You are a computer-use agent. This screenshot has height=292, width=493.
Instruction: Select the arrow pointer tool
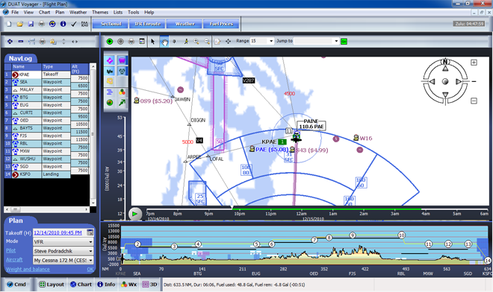pyautogui.click(x=153, y=42)
